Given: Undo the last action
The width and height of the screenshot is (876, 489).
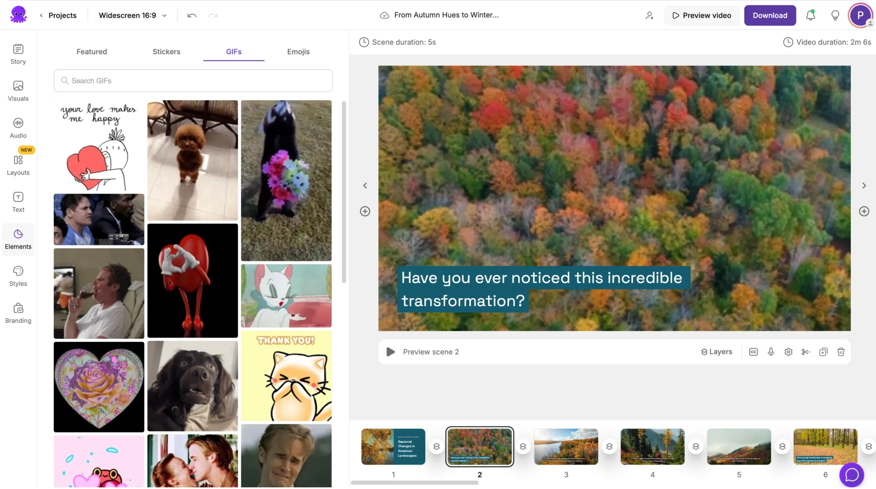Looking at the screenshot, I should click(192, 15).
